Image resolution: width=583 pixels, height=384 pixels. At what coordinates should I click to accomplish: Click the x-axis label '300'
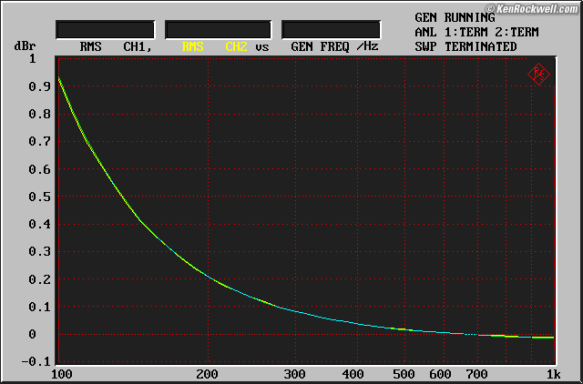pyautogui.click(x=295, y=374)
